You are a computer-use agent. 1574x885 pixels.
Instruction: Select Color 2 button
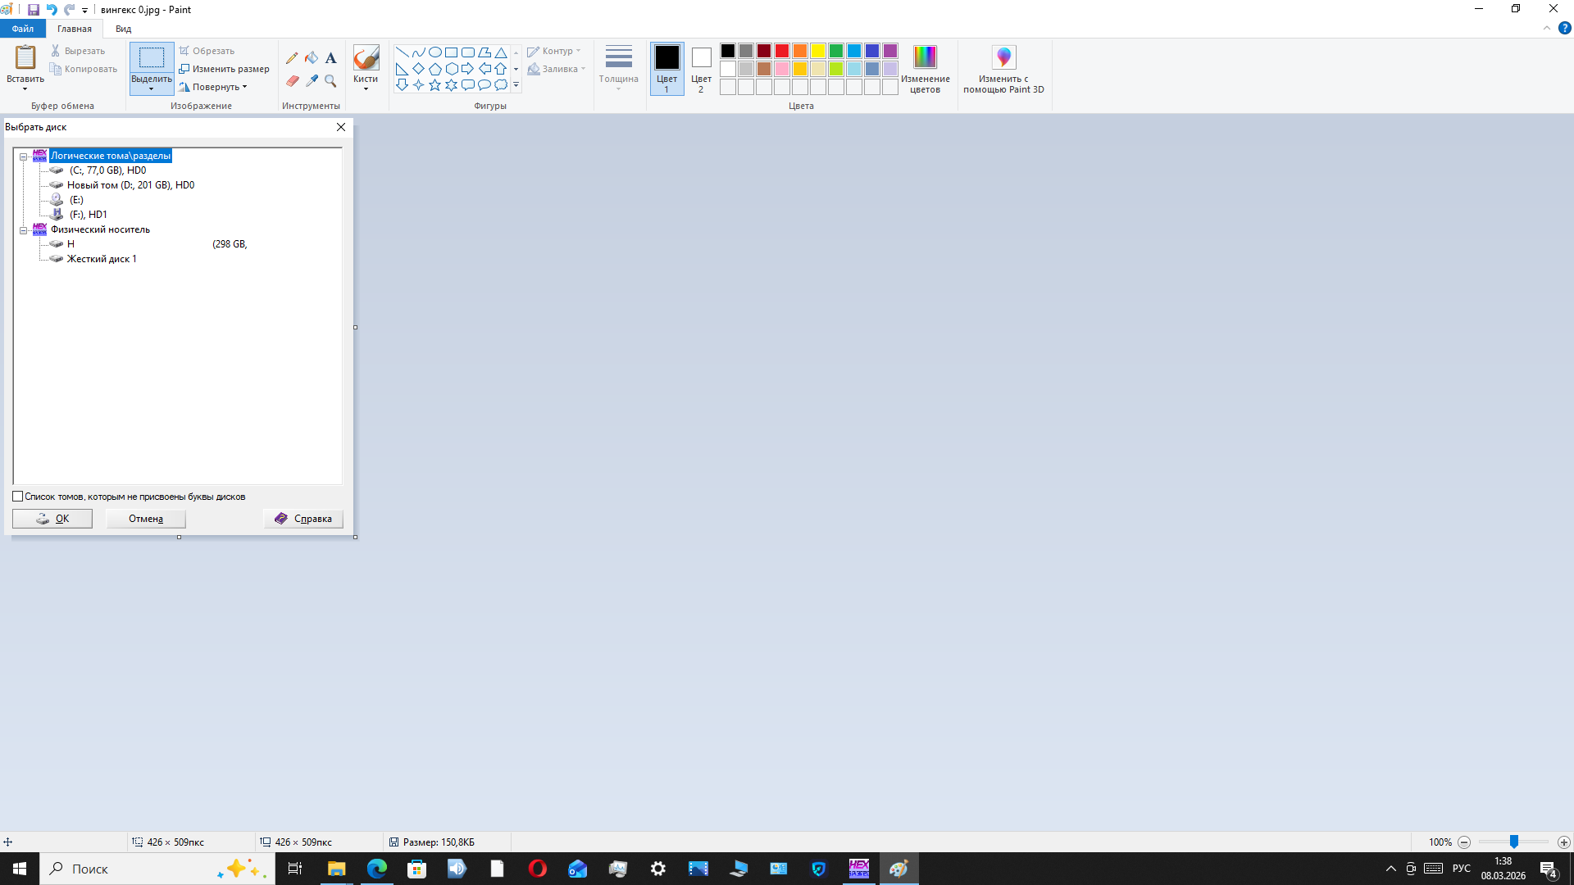pyautogui.click(x=701, y=69)
